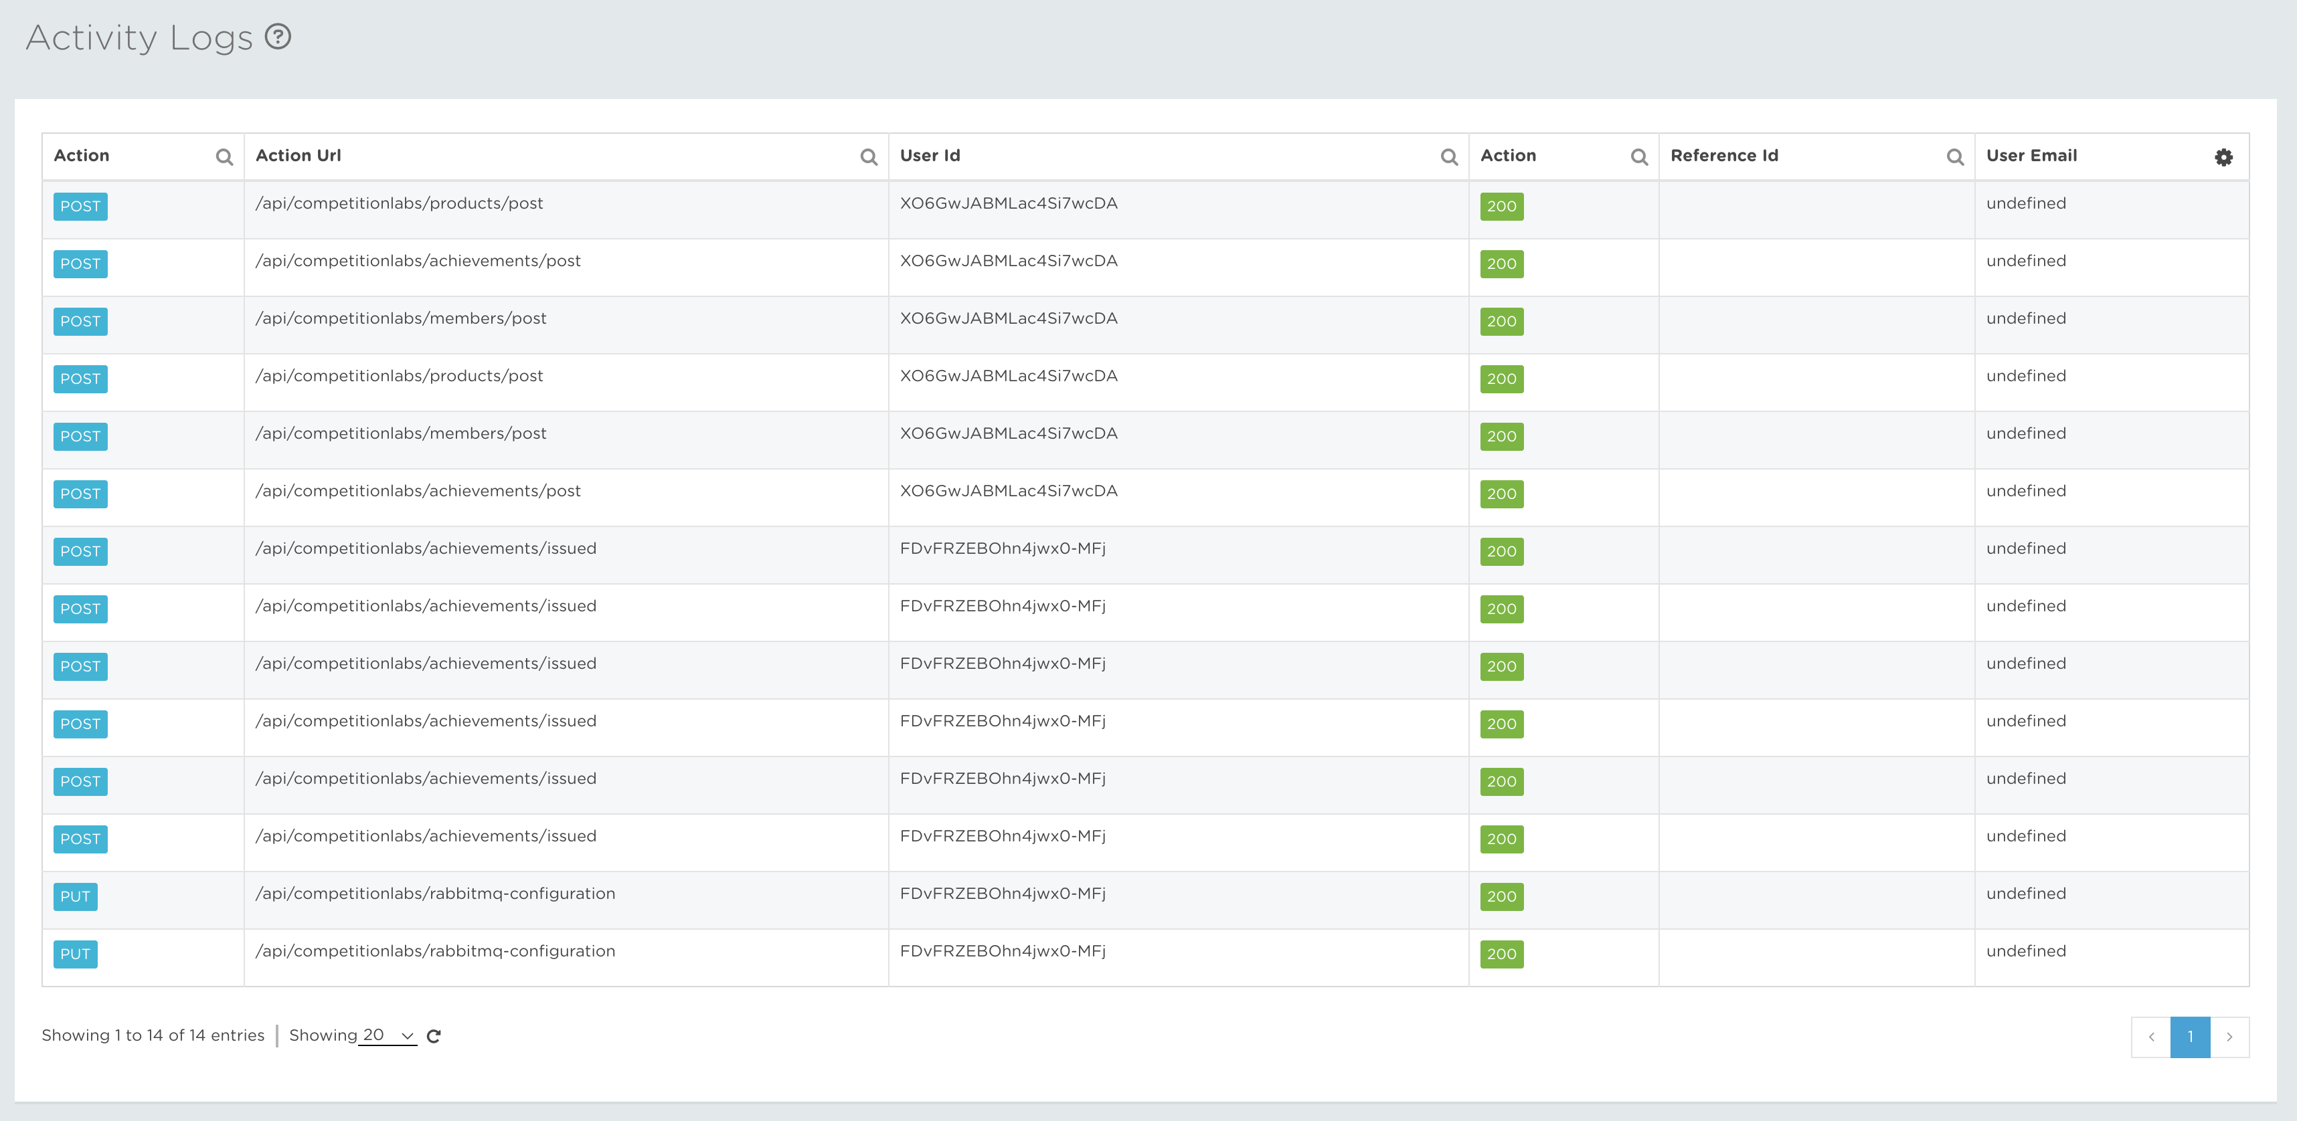The height and width of the screenshot is (1121, 2297).
Task: Open the Activity Logs help icon
Action: click(x=278, y=37)
